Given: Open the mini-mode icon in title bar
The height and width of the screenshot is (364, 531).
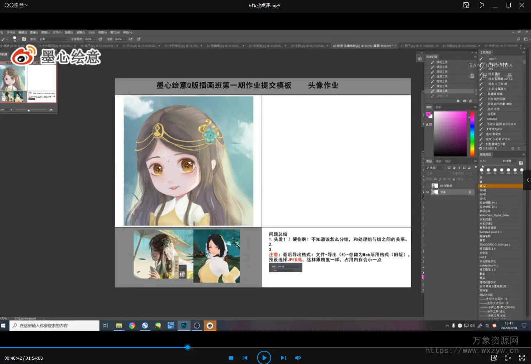Looking at the screenshot, I should tap(466, 5).
